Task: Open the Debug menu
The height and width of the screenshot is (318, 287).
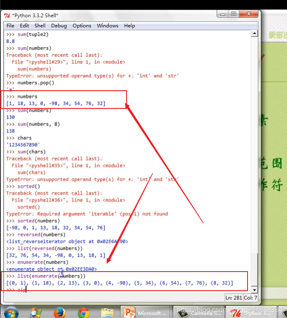Action: pos(59,26)
